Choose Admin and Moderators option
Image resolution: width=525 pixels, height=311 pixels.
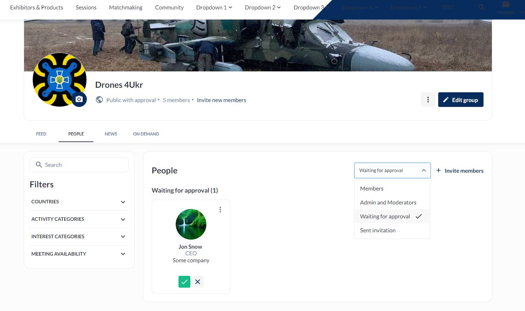click(388, 202)
